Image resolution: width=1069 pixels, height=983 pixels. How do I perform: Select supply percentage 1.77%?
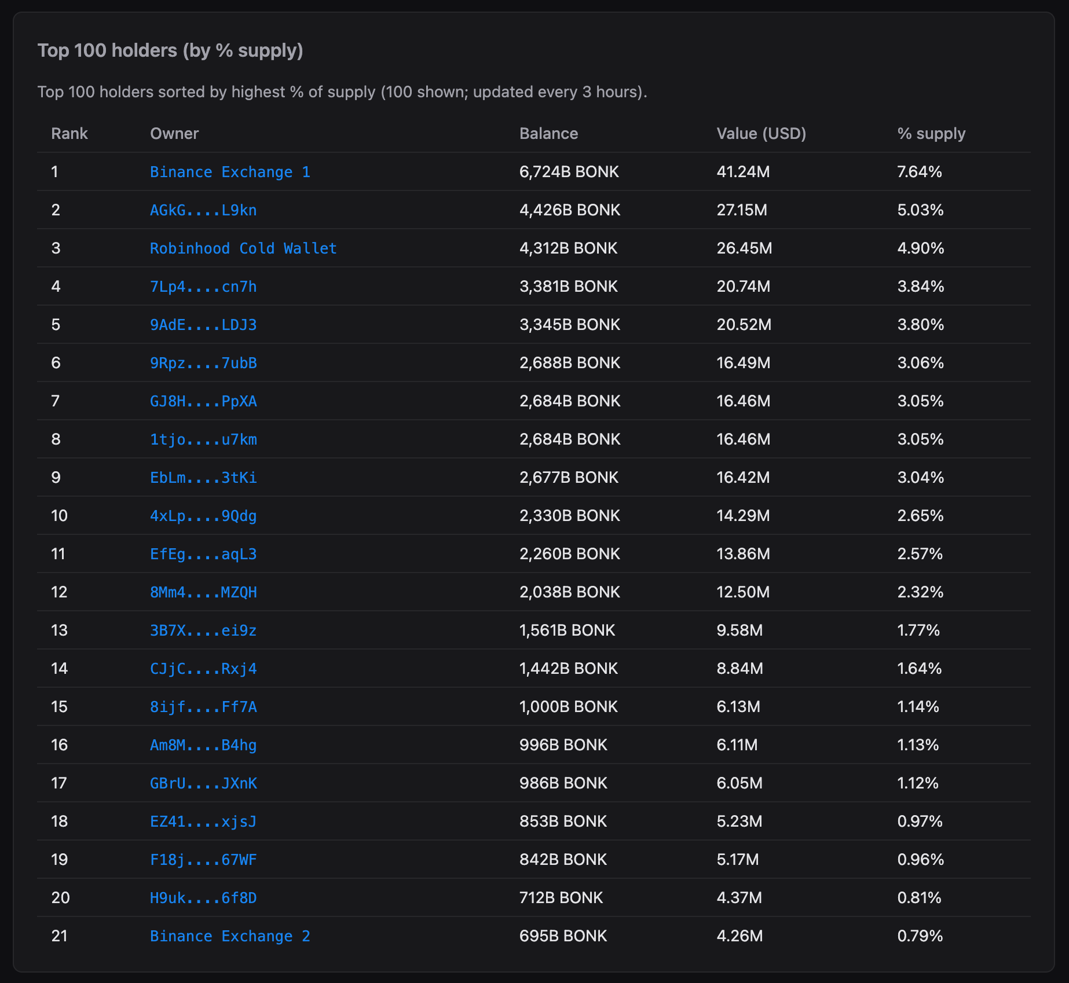919,630
